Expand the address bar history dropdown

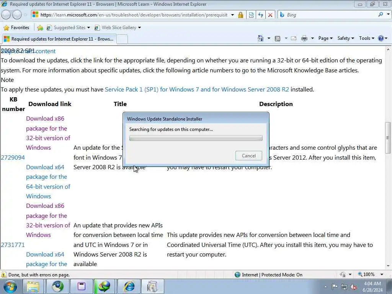pyautogui.click(x=232, y=15)
